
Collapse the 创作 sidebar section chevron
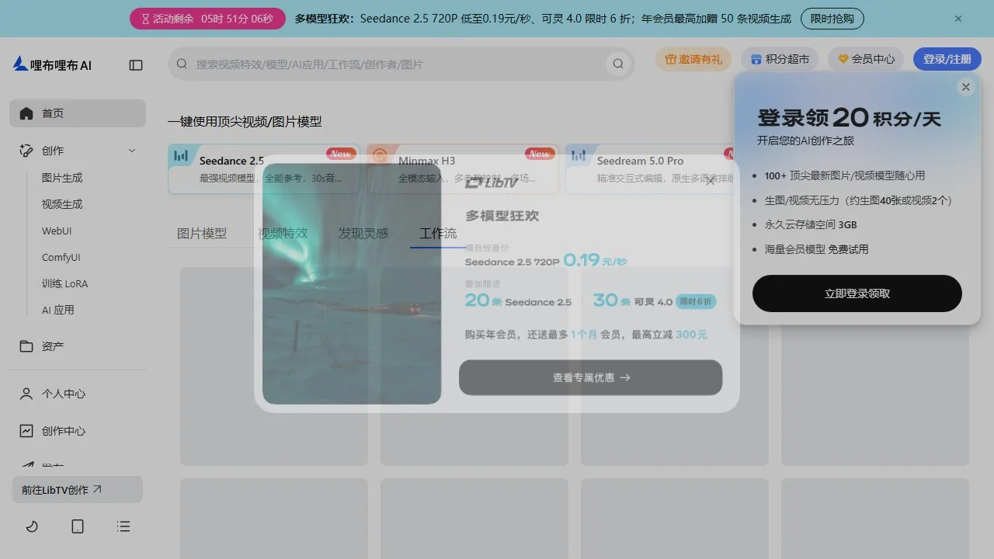pyautogui.click(x=132, y=151)
